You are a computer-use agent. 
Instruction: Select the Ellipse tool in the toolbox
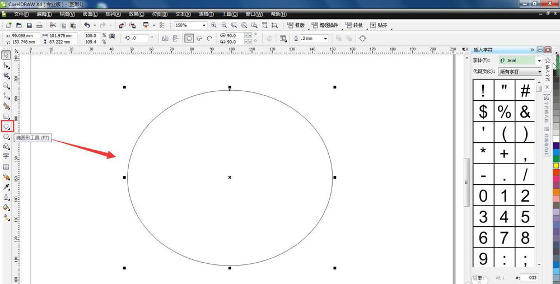pos(7,127)
